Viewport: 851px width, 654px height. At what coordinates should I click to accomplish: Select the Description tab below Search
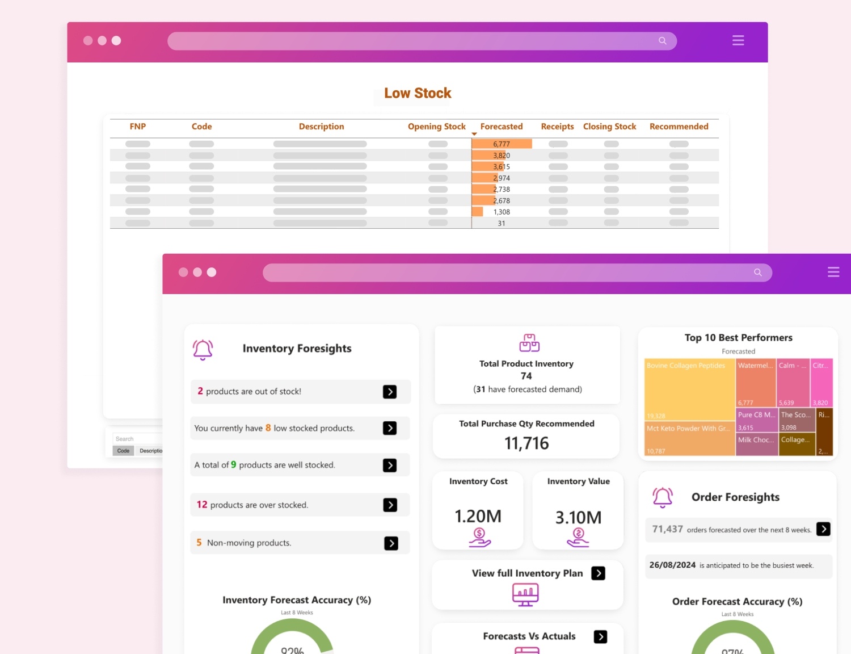pyautogui.click(x=150, y=451)
